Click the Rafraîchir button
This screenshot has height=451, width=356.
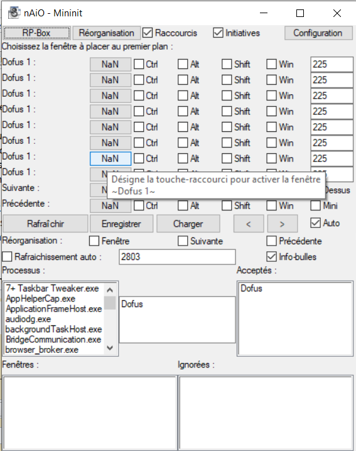pos(45,224)
